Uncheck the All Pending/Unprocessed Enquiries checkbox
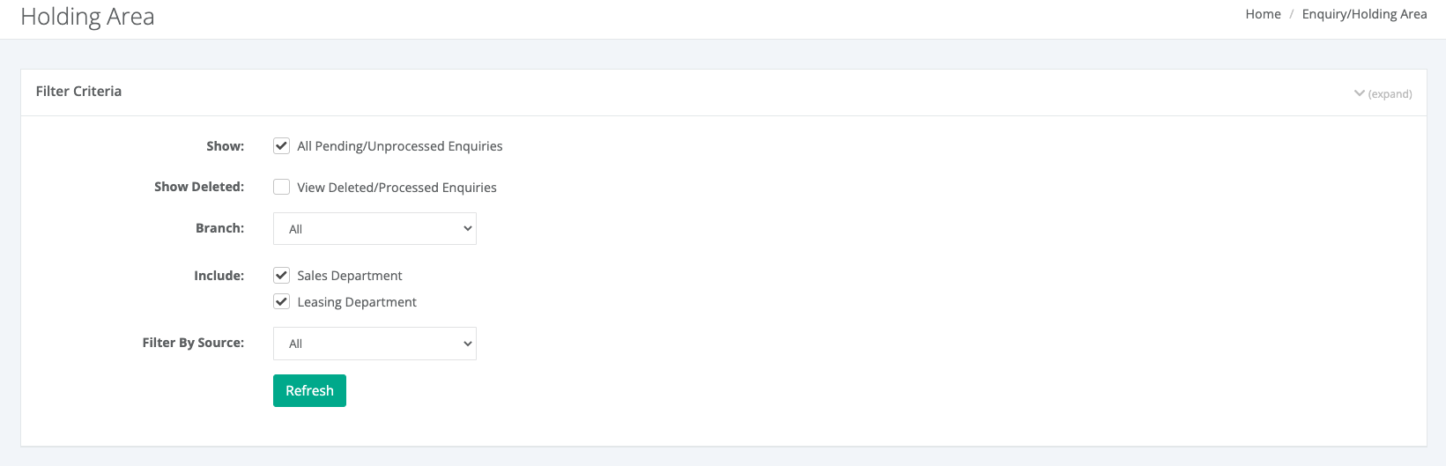 tap(282, 145)
